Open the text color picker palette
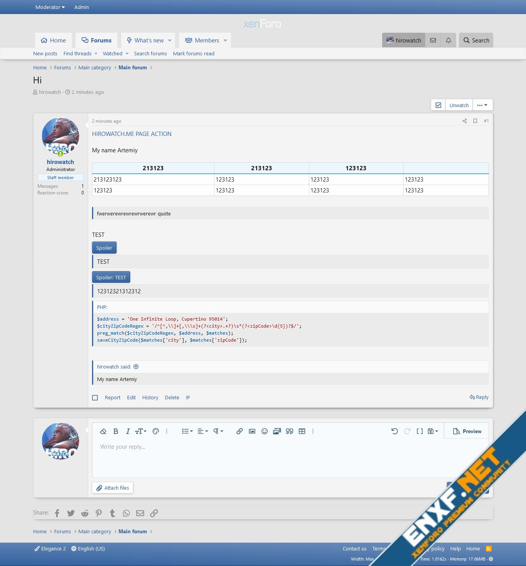 156,431
